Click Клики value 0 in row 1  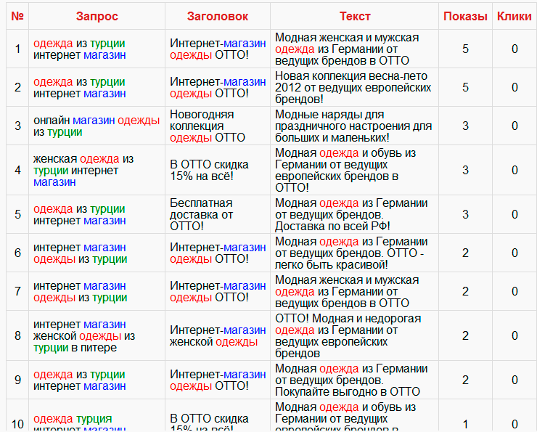515,49
